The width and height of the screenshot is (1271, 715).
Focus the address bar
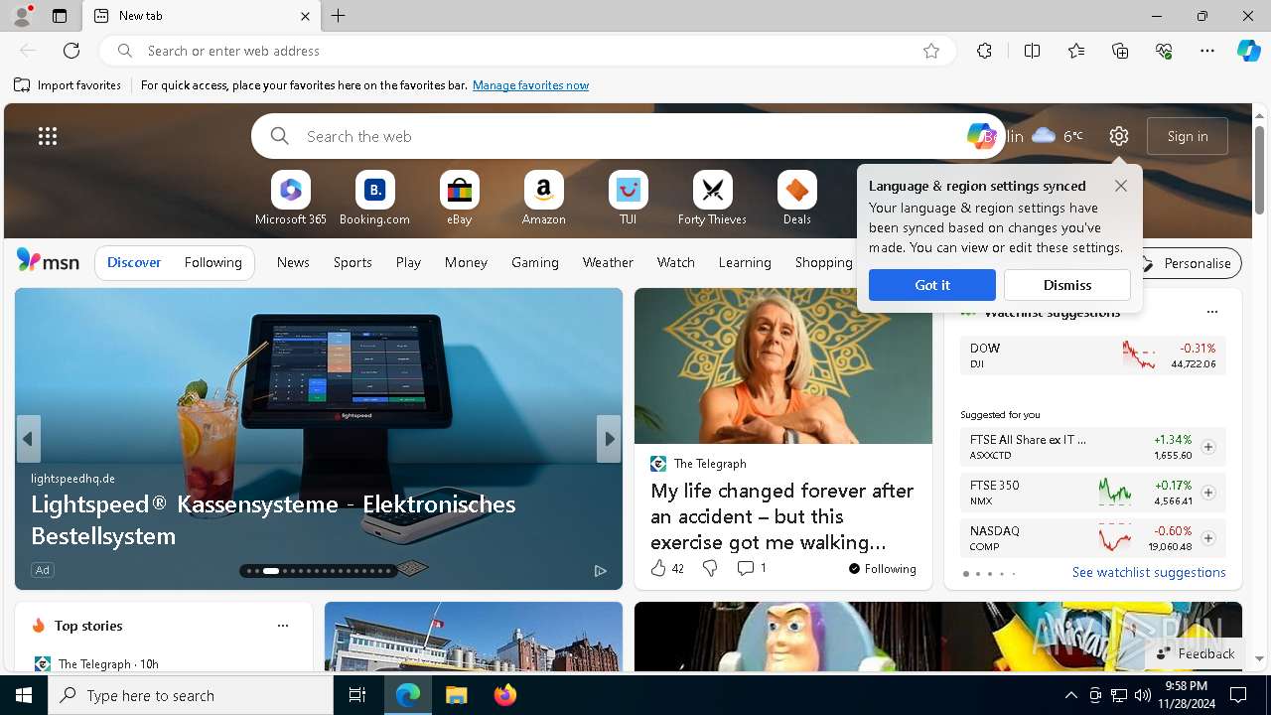tap(526, 51)
